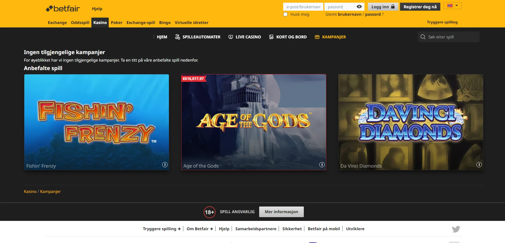This screenshot has height=243, width=505.
Task: Click the Fishin' Frenzy title caption
Action: pyautogui.click(x=41, y=166)
